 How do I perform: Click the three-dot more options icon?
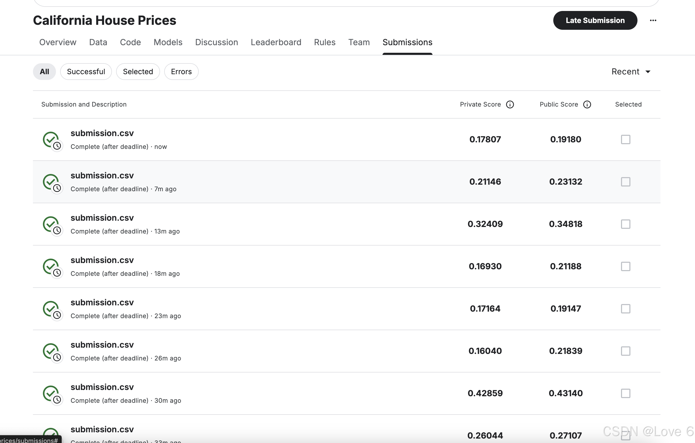(653, 20)
